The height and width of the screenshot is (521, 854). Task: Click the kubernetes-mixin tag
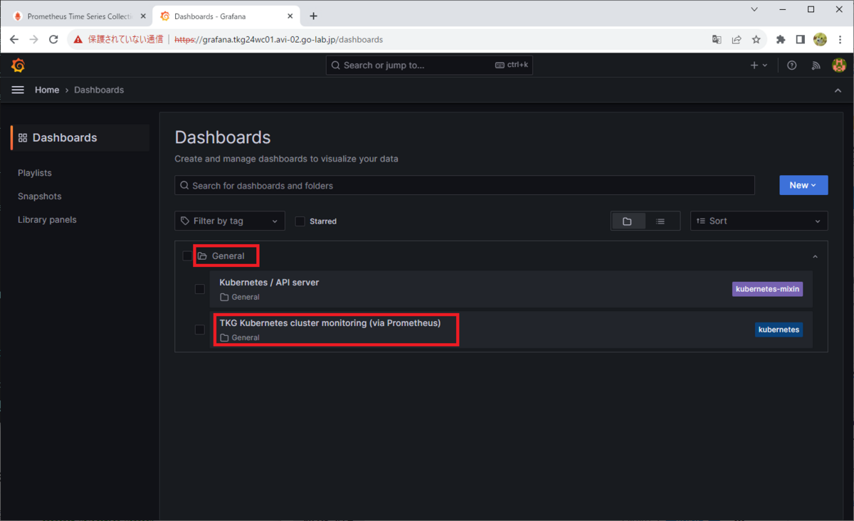pos(768,289)
